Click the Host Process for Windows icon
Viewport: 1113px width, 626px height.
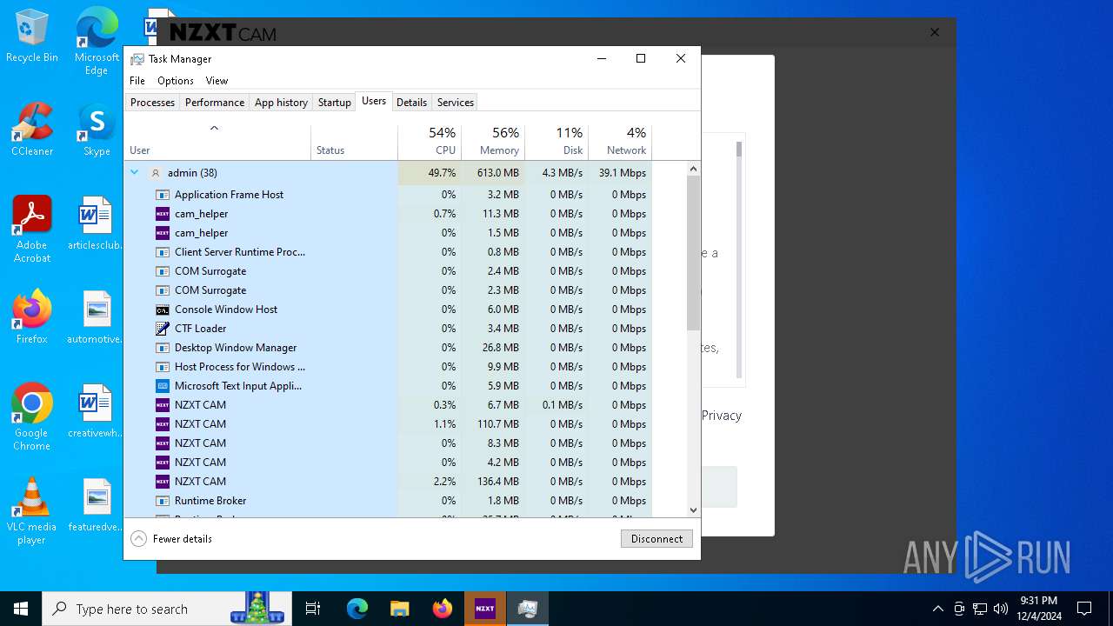[x=163, y=367]
